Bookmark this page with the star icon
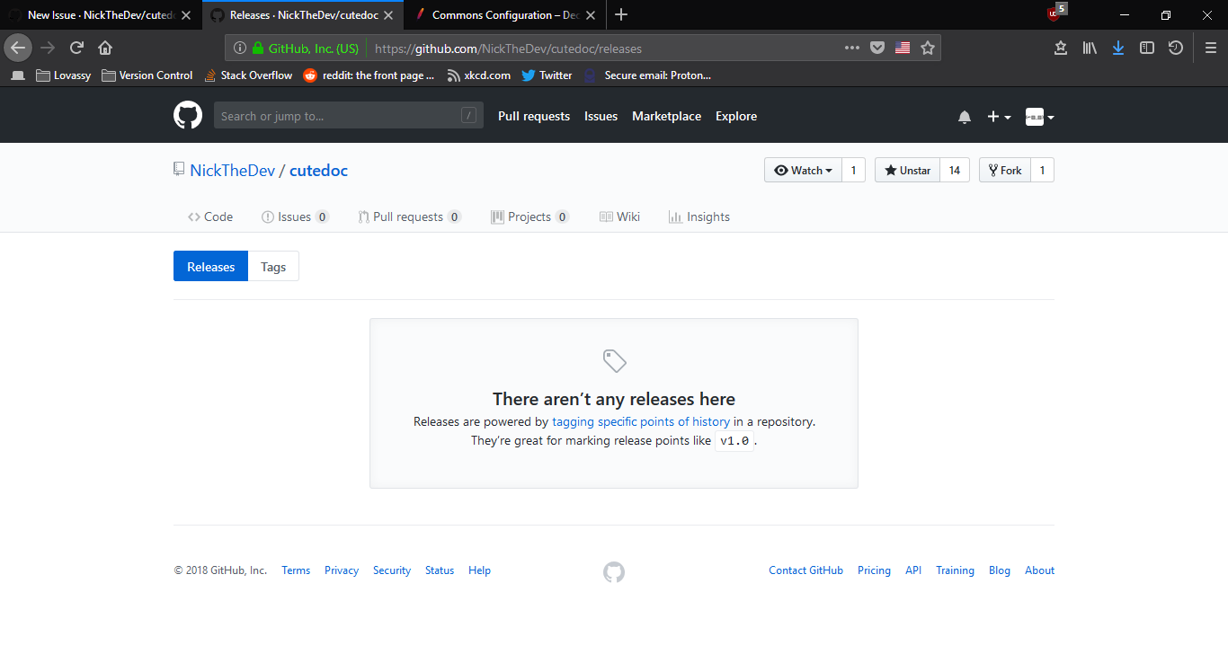This screenshot has width=1228, height=654. pyautogui.click(x=928, y=48)
